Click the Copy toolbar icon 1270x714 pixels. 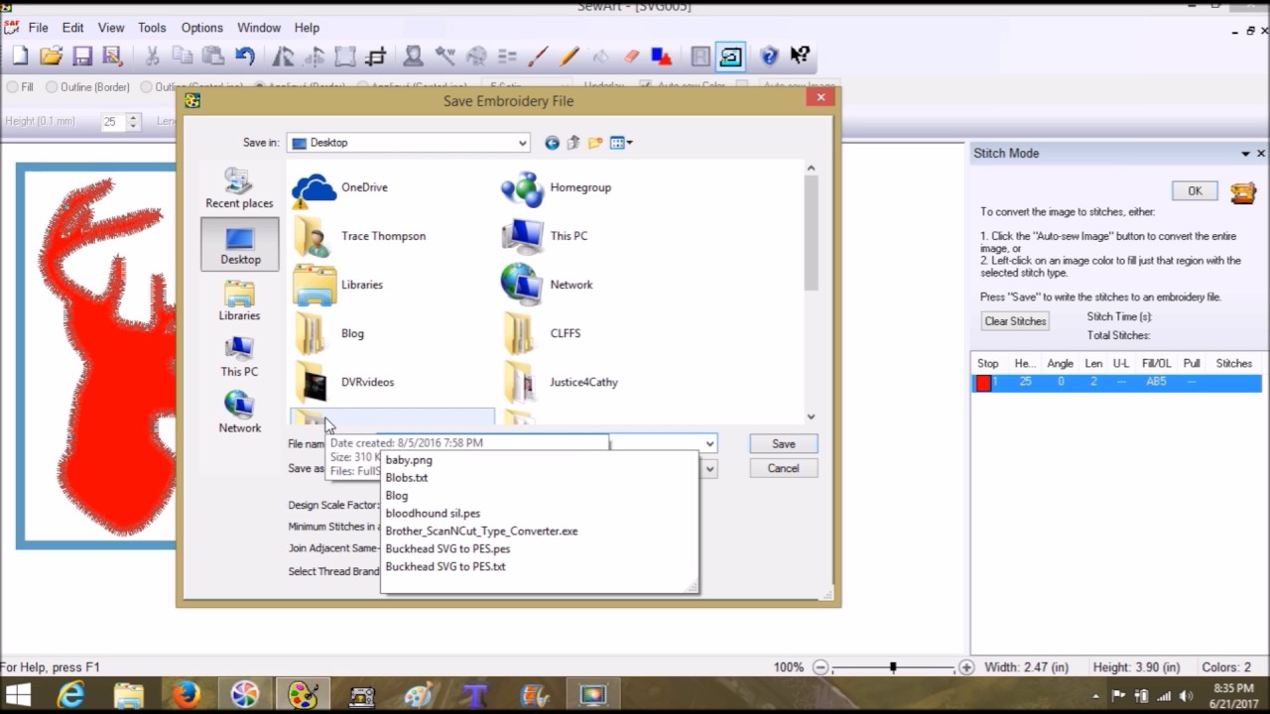(x=184, y=57)
